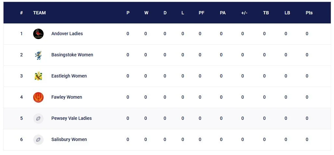
Task: Select the Salisbury Women team name
Action: point(69,139)
